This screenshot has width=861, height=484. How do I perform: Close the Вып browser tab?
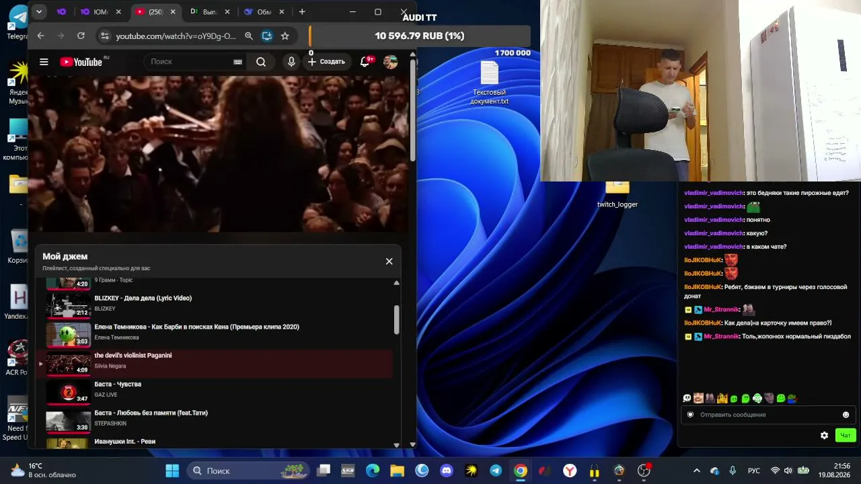pyautogui.click(x=227, y=11)
